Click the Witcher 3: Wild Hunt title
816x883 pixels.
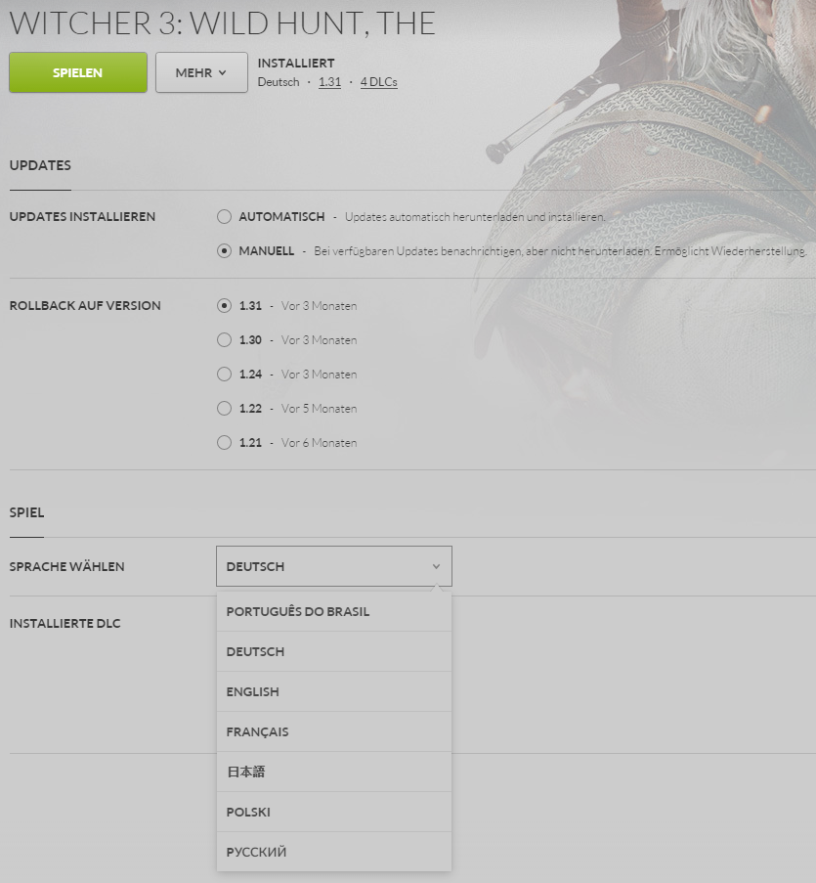tap(223, 23)
